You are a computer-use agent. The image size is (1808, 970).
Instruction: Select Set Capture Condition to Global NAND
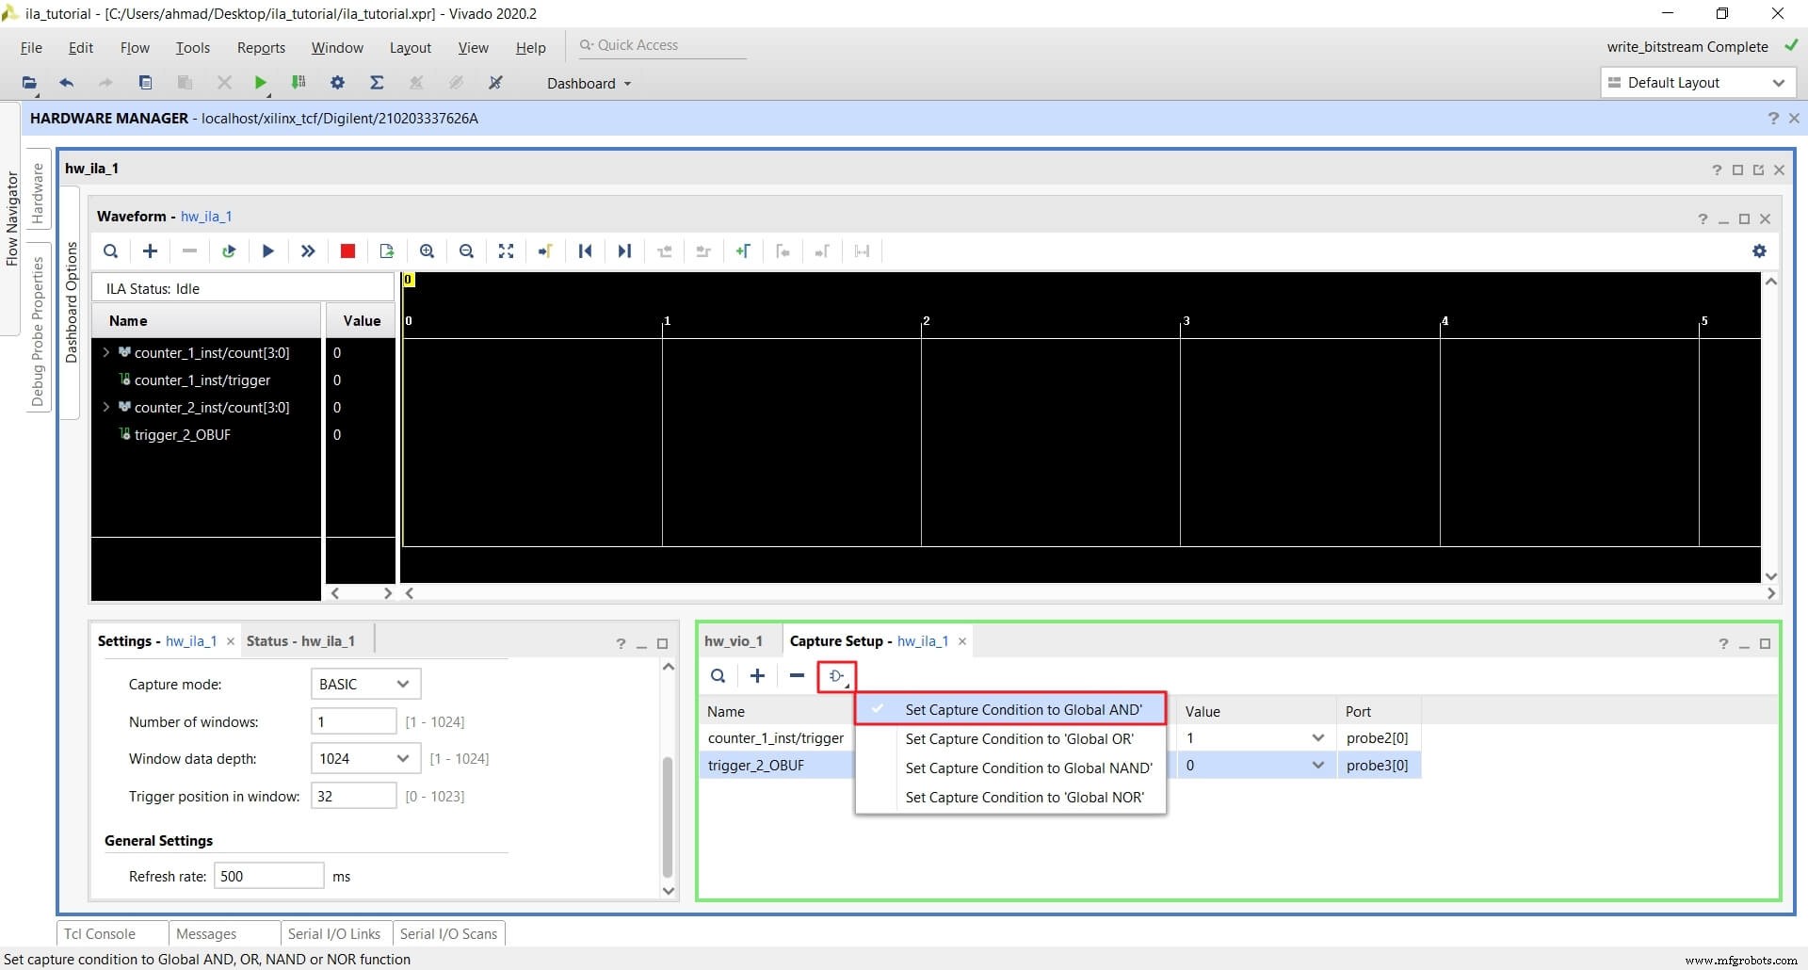coord(1027,768)
